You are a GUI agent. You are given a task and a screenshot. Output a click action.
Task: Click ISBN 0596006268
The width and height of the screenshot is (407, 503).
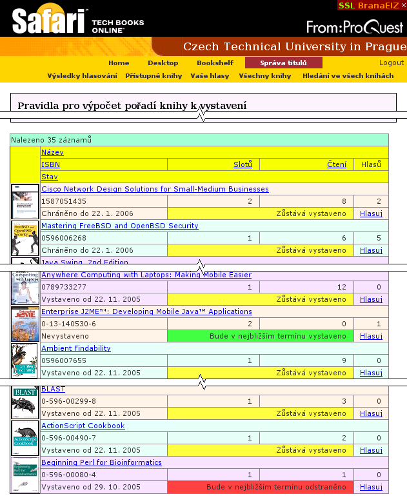tap(64, 238)
